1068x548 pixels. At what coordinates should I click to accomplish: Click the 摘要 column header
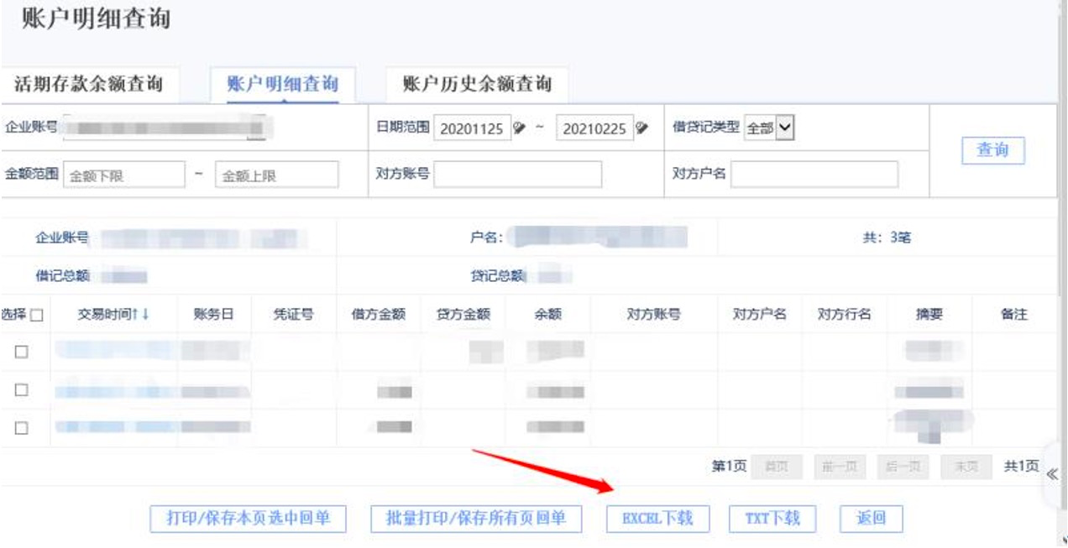tap(929, 315)
